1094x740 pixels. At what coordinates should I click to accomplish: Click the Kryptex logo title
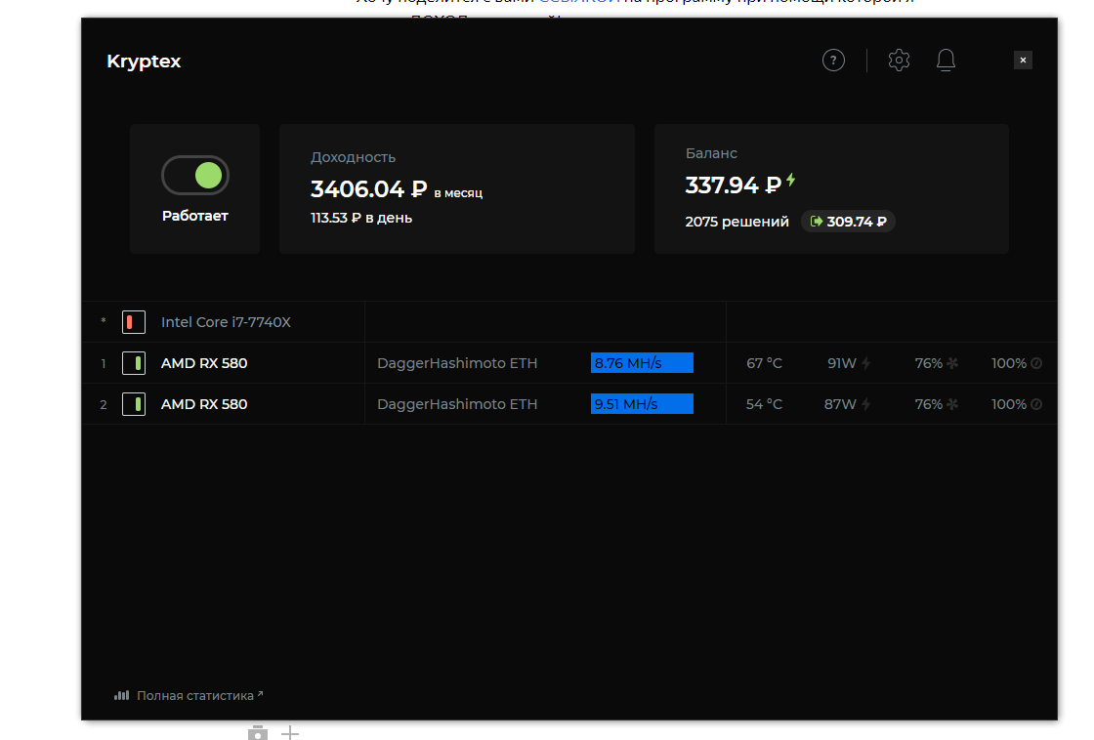(x=144, y=62)
